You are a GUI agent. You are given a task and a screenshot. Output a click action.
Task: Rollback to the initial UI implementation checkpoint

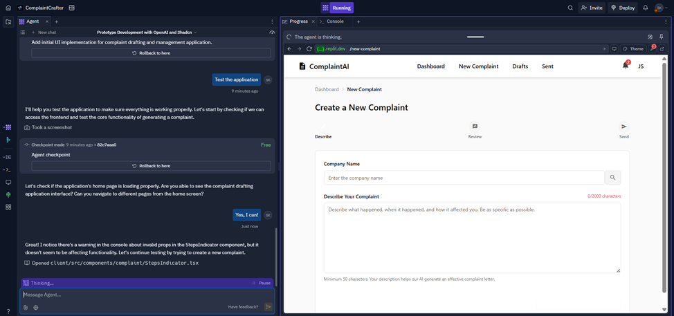point(151,53)
